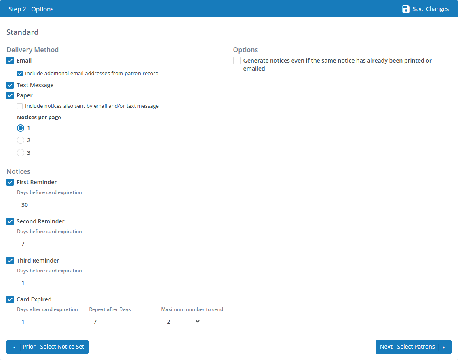Click the Notices section heading
Image resolution: width=458 pixels, height=360 pixels.
coord(19,171)
